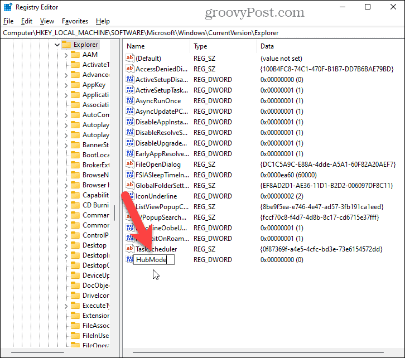This screenshot has height=358, width=405.
Task: Click in the HubMode name edit box
Action: pyautogui.click(x=154, y=260)
